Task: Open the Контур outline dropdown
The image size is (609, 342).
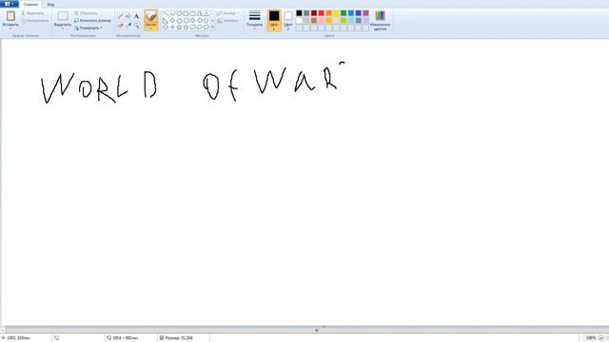Action: pyautogui.click(x=227, y=13)
